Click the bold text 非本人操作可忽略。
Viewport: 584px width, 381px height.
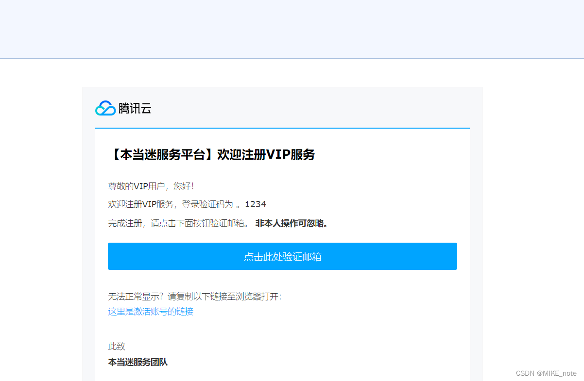pos(292,224)
